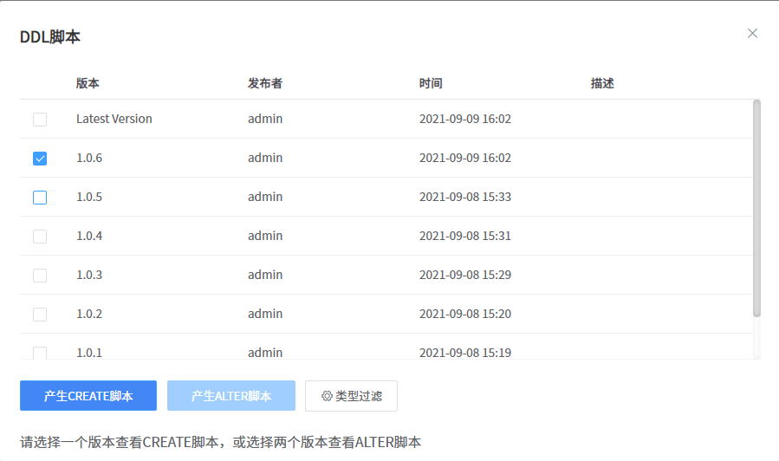The image size is (779, 461).
Task: Click timestamp 2021-09-09 16:02 in 1.0.6 row
Action: point(465,158)
